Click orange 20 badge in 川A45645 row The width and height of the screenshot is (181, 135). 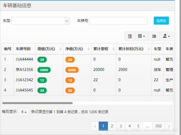(70, 90)
